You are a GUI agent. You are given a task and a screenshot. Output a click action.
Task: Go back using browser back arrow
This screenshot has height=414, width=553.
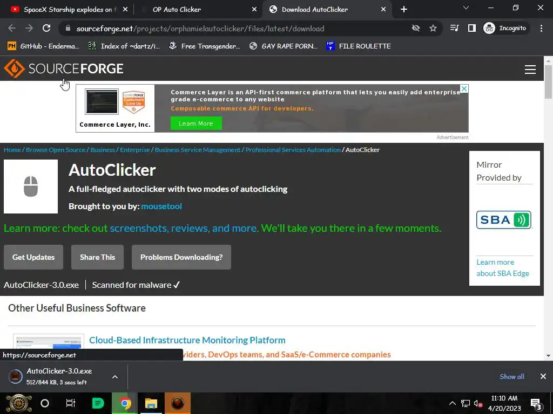(12, 28)
